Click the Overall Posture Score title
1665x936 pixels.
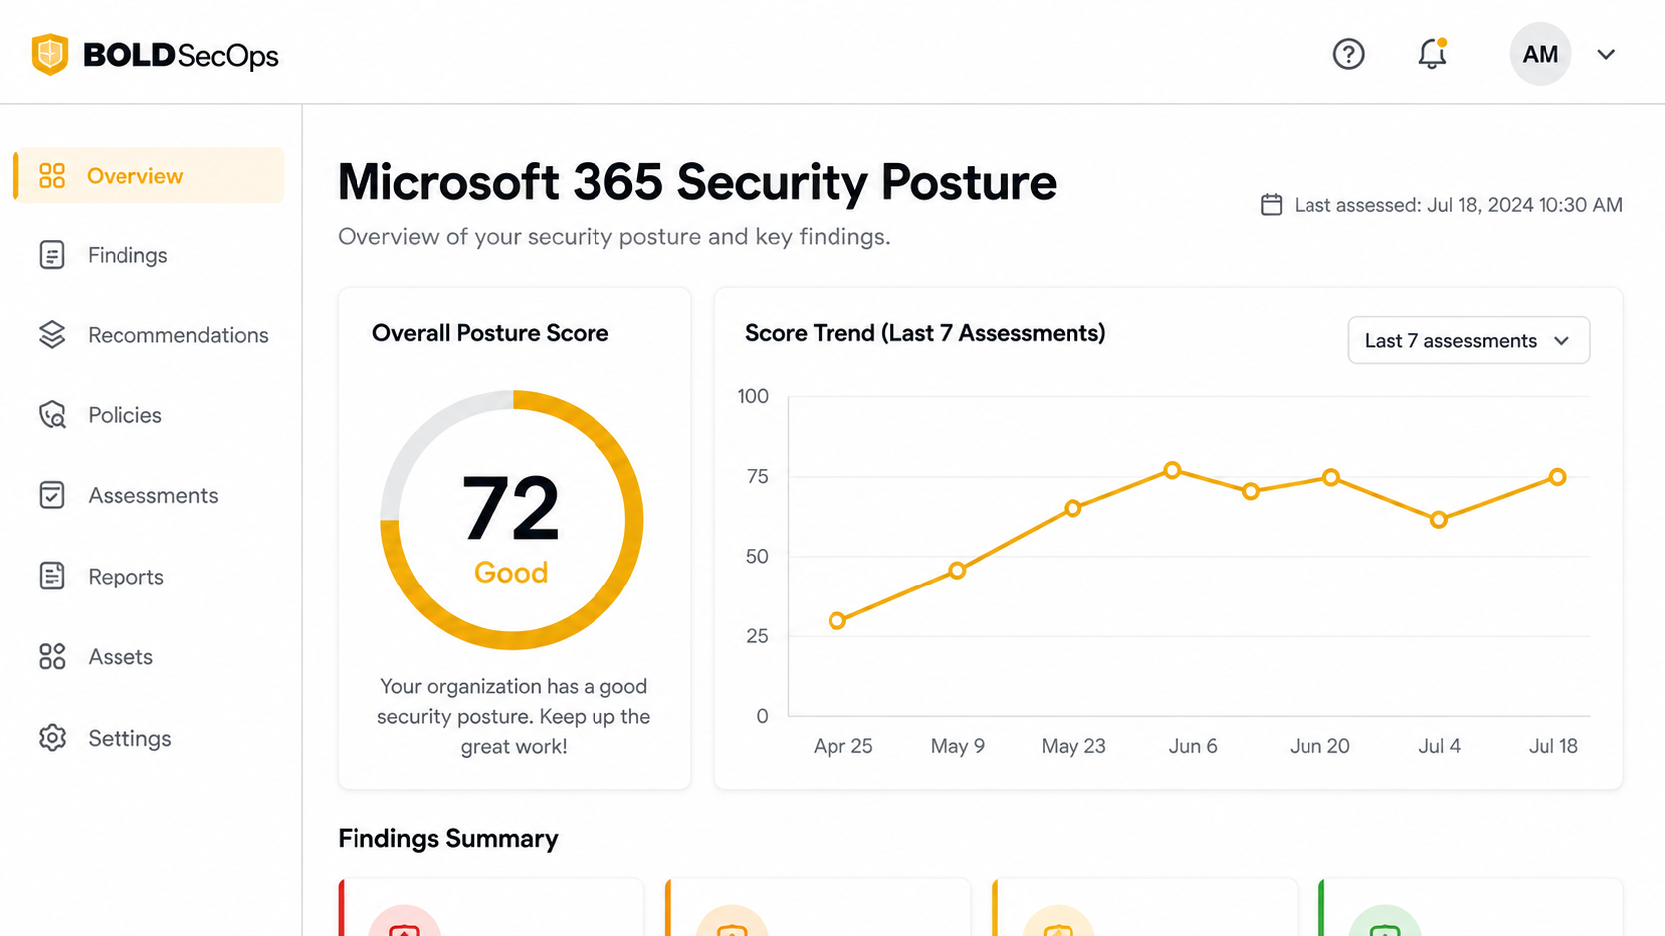[490, 333]
